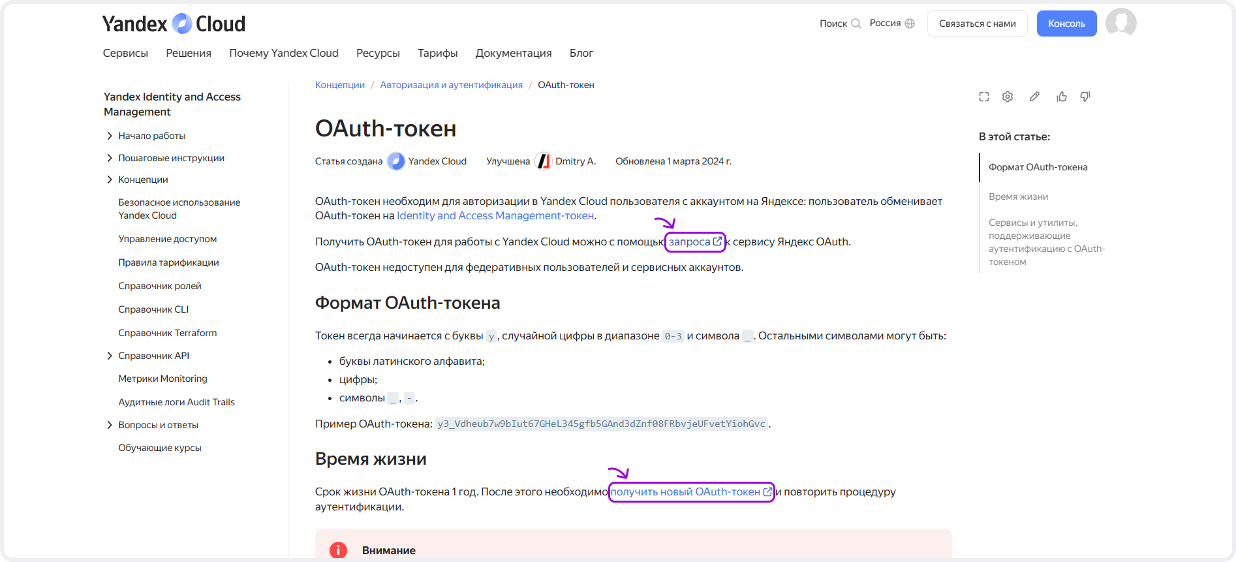Click the edit pencil icon
Screen dimensions: 1236x562
coord(1034,97)
